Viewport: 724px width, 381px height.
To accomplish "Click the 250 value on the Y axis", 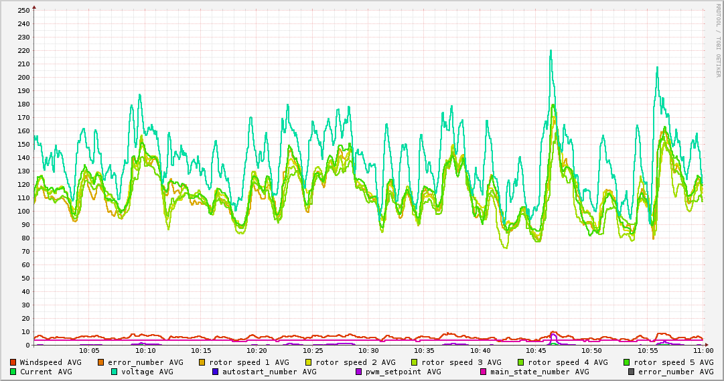I will coord(24,10).
